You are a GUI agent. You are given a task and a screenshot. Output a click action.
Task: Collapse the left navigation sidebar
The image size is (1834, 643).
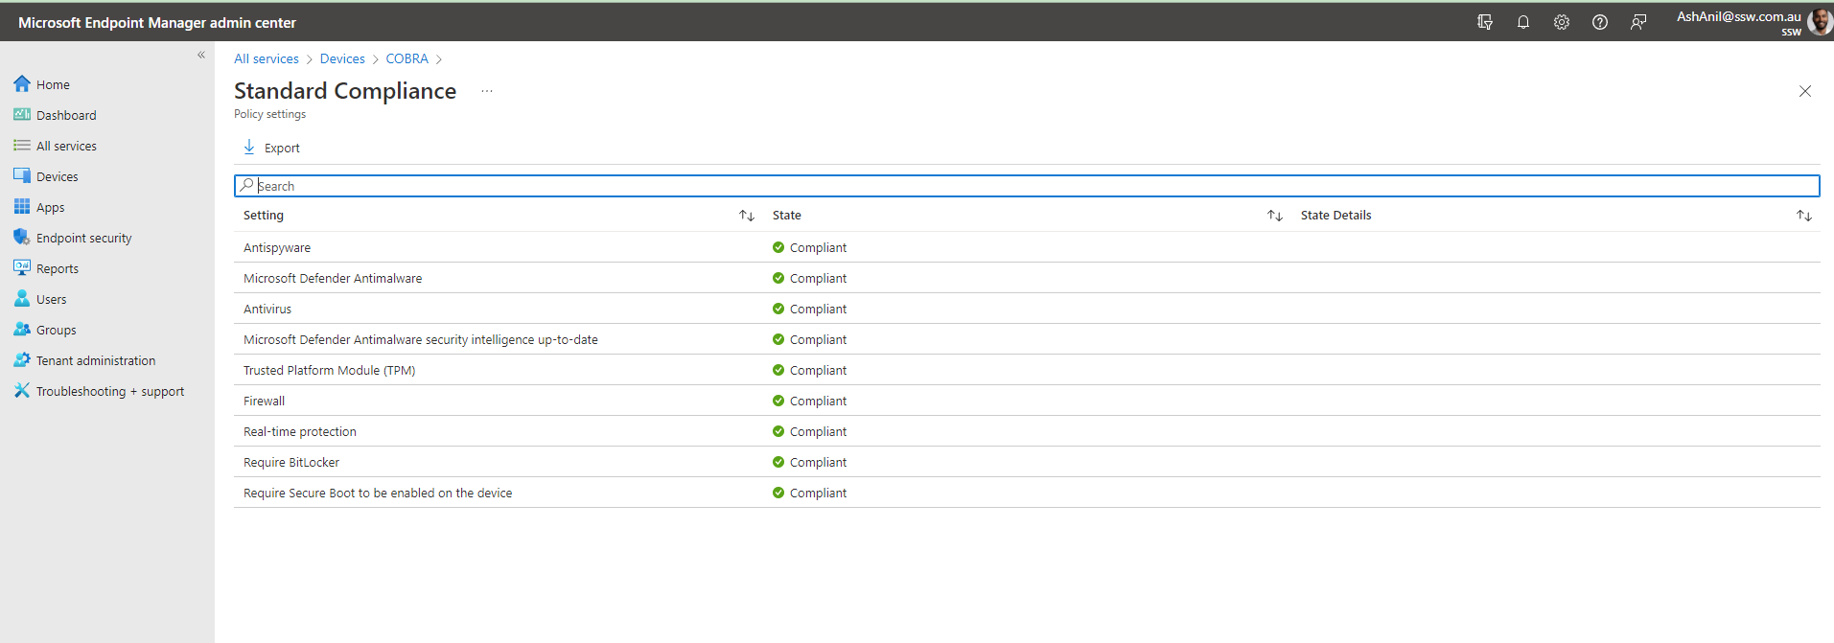[x=201, y=56]
